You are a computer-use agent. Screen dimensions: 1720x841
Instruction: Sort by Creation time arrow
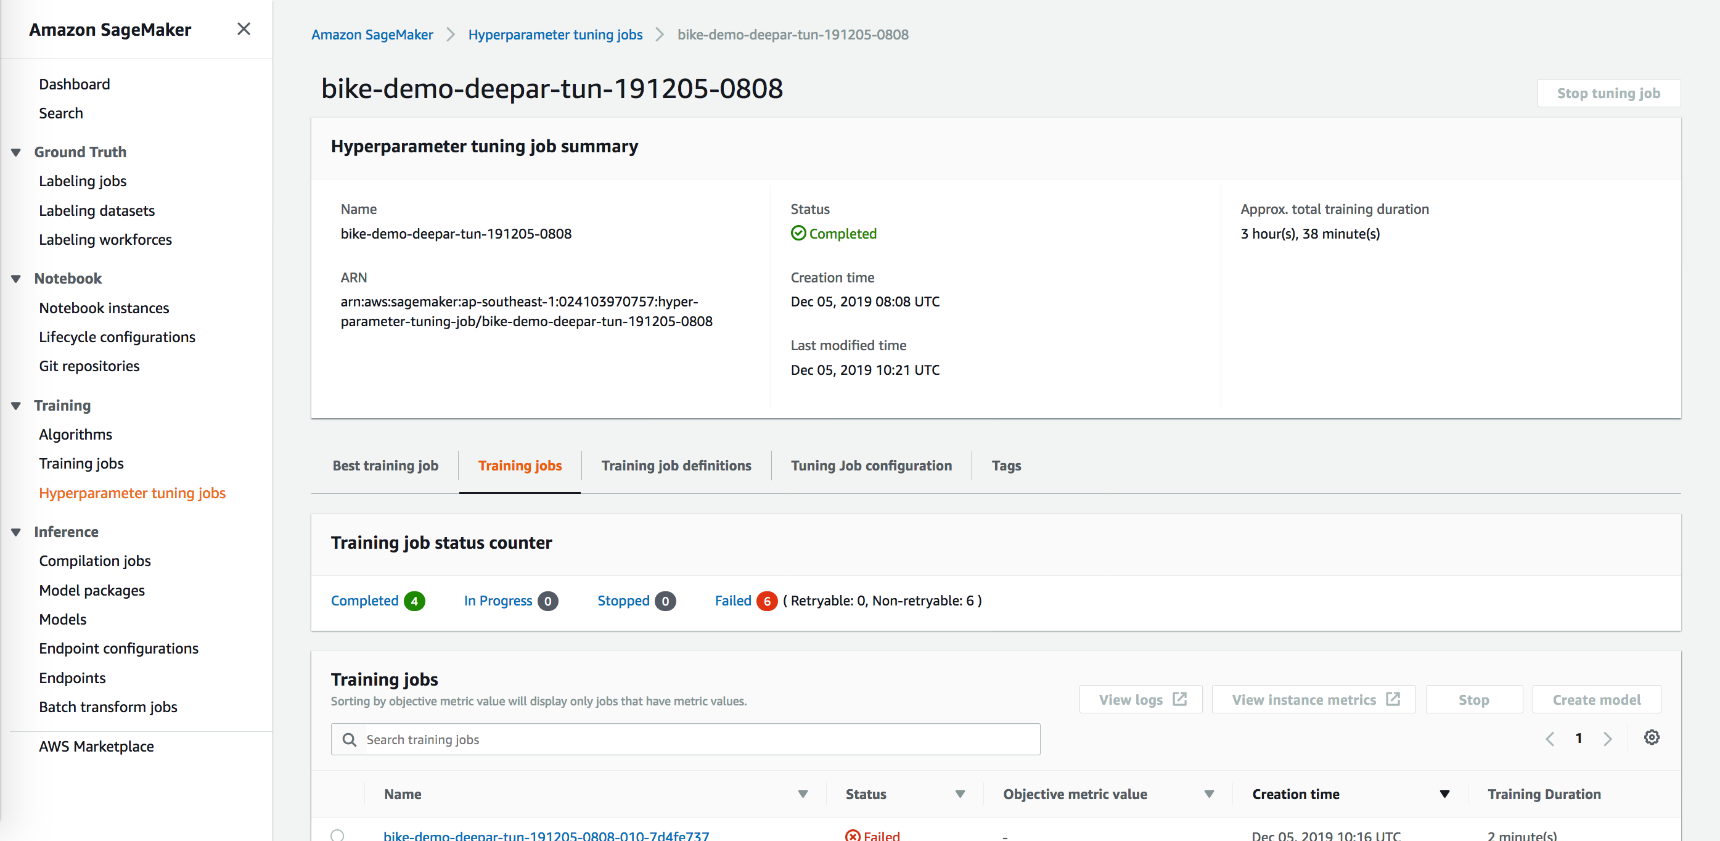point(1444,794)
